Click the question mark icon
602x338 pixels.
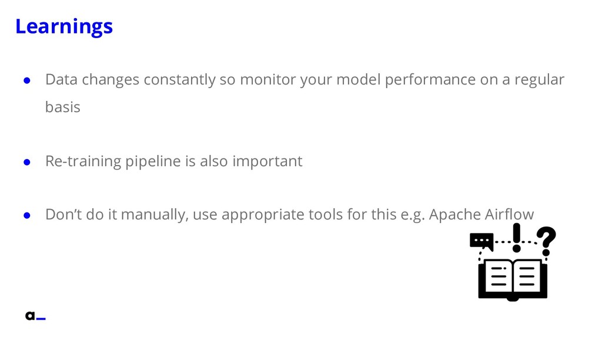point(546,241)
